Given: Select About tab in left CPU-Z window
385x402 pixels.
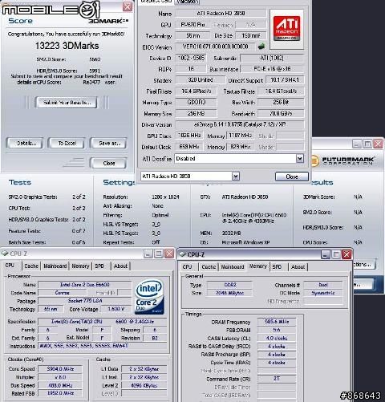Looking at the screenshot, I should pyautogui.click(x=120, y=266).
